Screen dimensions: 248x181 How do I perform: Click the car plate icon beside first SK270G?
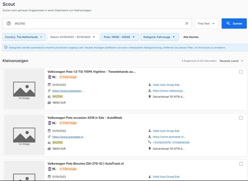coord(49,96)
